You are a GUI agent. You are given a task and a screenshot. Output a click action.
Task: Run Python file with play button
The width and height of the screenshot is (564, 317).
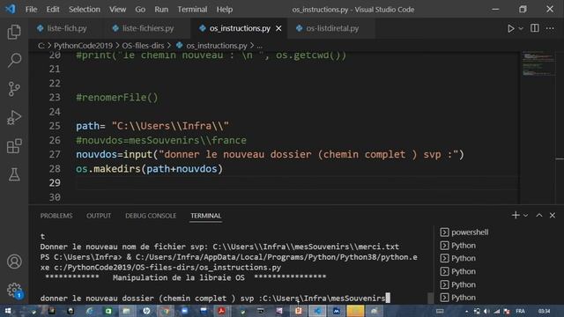pyautogui.click(x=511, y=28)
